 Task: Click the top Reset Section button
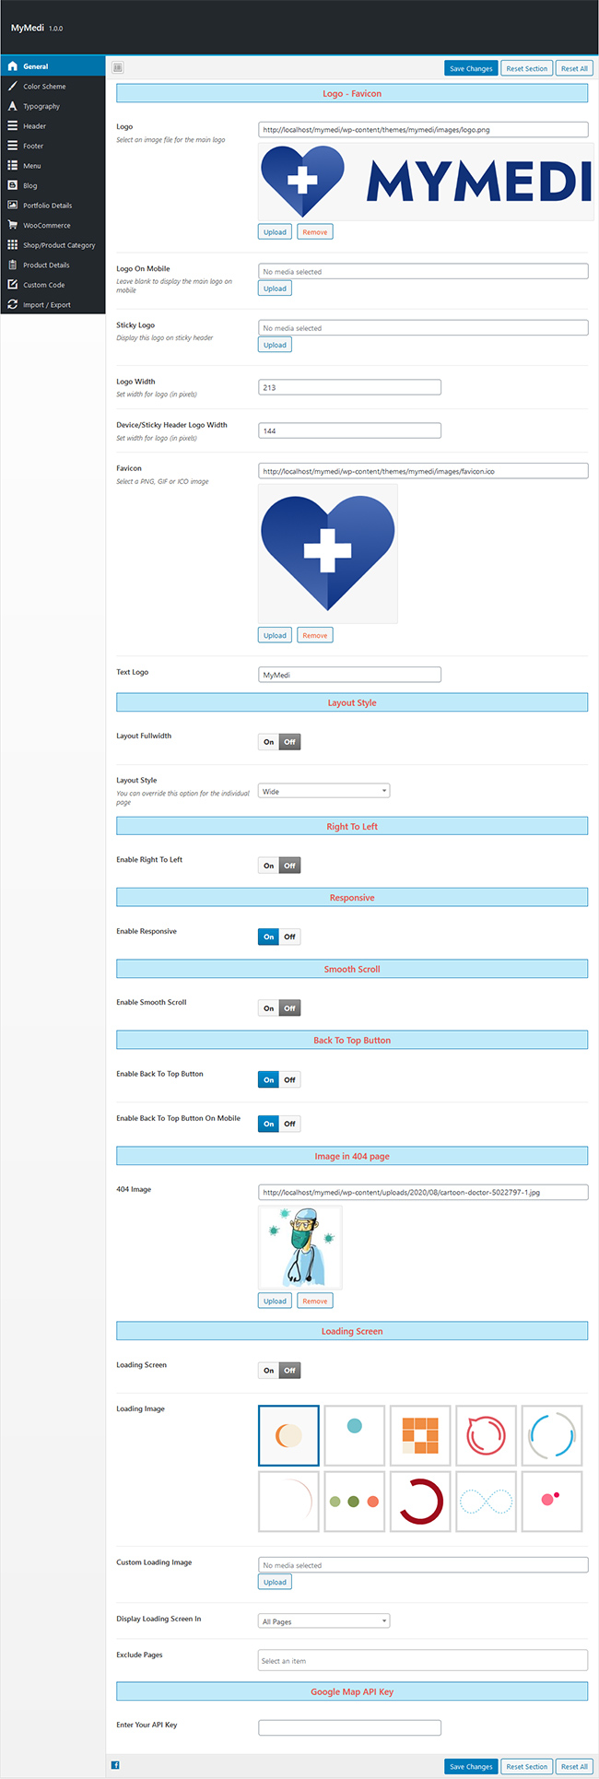527,68
